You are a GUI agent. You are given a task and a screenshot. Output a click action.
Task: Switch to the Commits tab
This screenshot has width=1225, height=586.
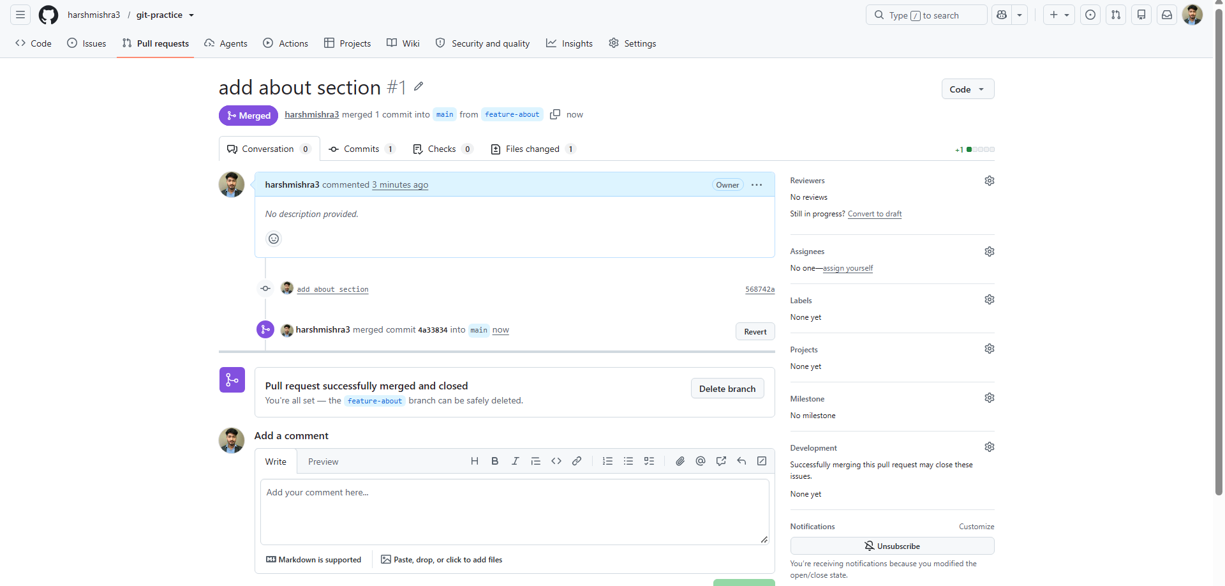click(362, 149)
